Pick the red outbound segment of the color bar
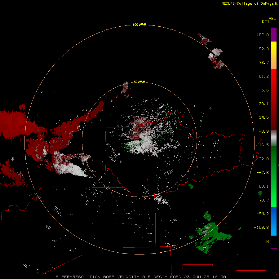The height and width of the screenshot is (279, 279). [274, 99]
